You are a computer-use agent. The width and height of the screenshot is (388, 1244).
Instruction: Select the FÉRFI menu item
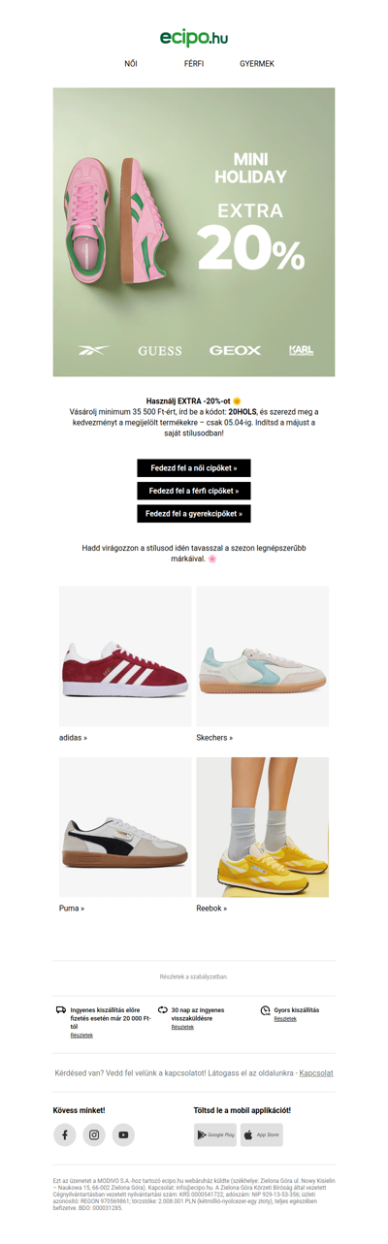tap(194, 64)
